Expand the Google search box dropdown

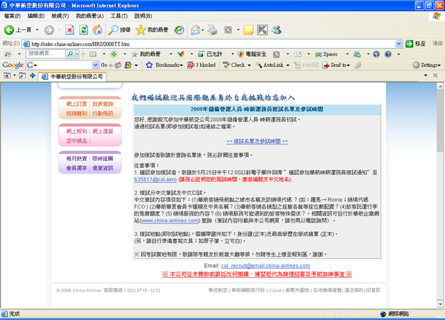[95, 65]
